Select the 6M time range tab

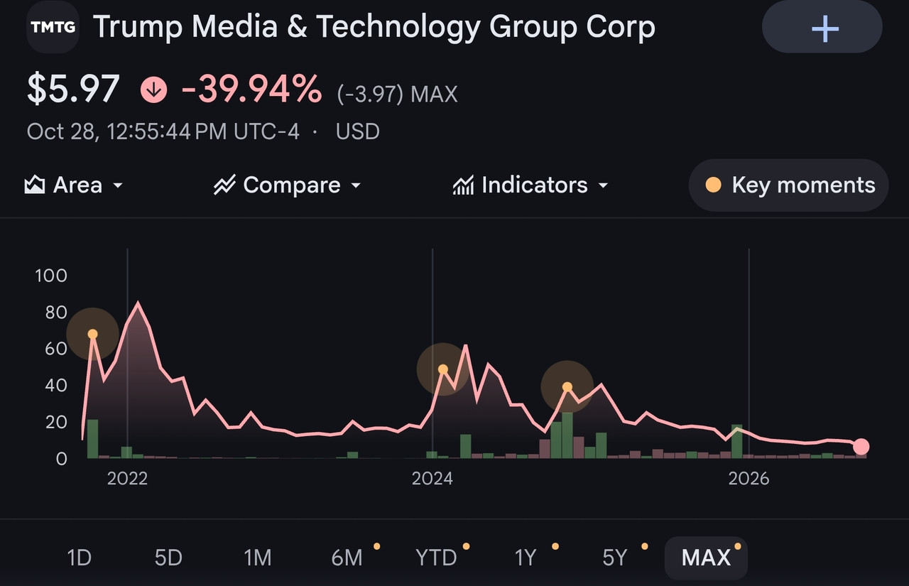click(347, 558)
